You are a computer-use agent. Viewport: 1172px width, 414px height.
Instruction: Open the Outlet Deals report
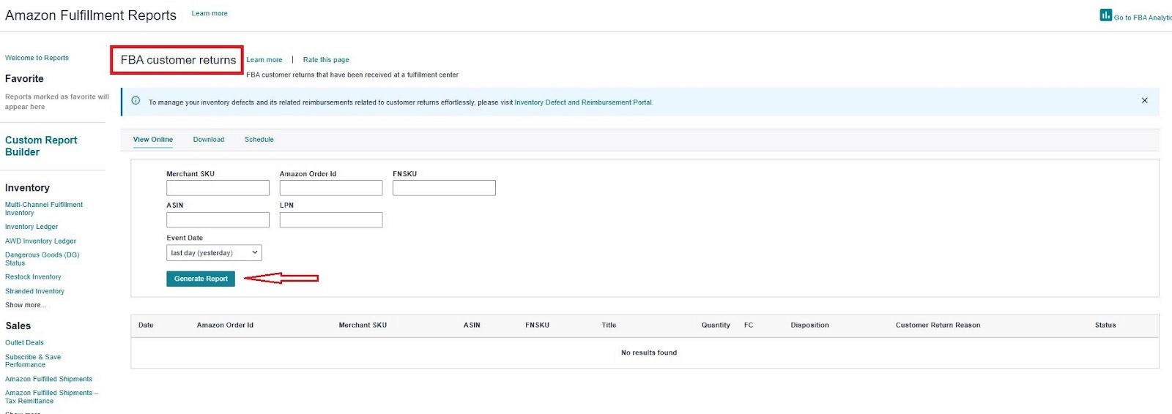pyautogui.click(x=24, y=342)
